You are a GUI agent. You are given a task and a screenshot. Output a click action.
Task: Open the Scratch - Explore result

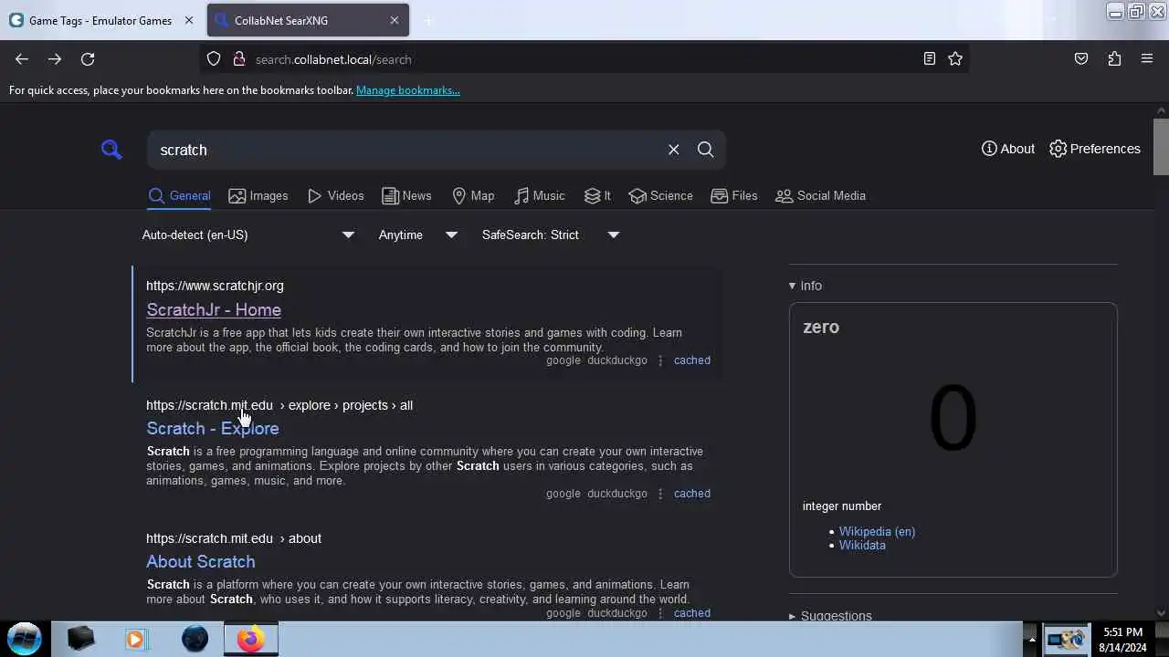click(213, 428)
